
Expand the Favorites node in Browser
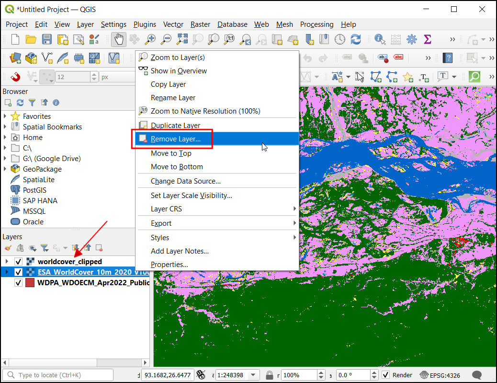(5, 116)
